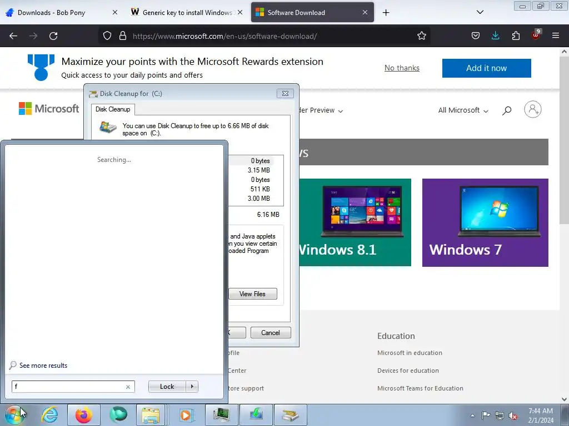This screenshot has height=426, width=569.
Task: Click the Firefox forward arrow
Action: (x=33, y=36)
